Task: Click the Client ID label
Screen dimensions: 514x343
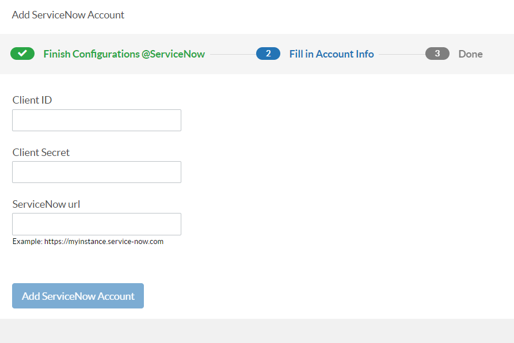Action: (x=32, y=100)
